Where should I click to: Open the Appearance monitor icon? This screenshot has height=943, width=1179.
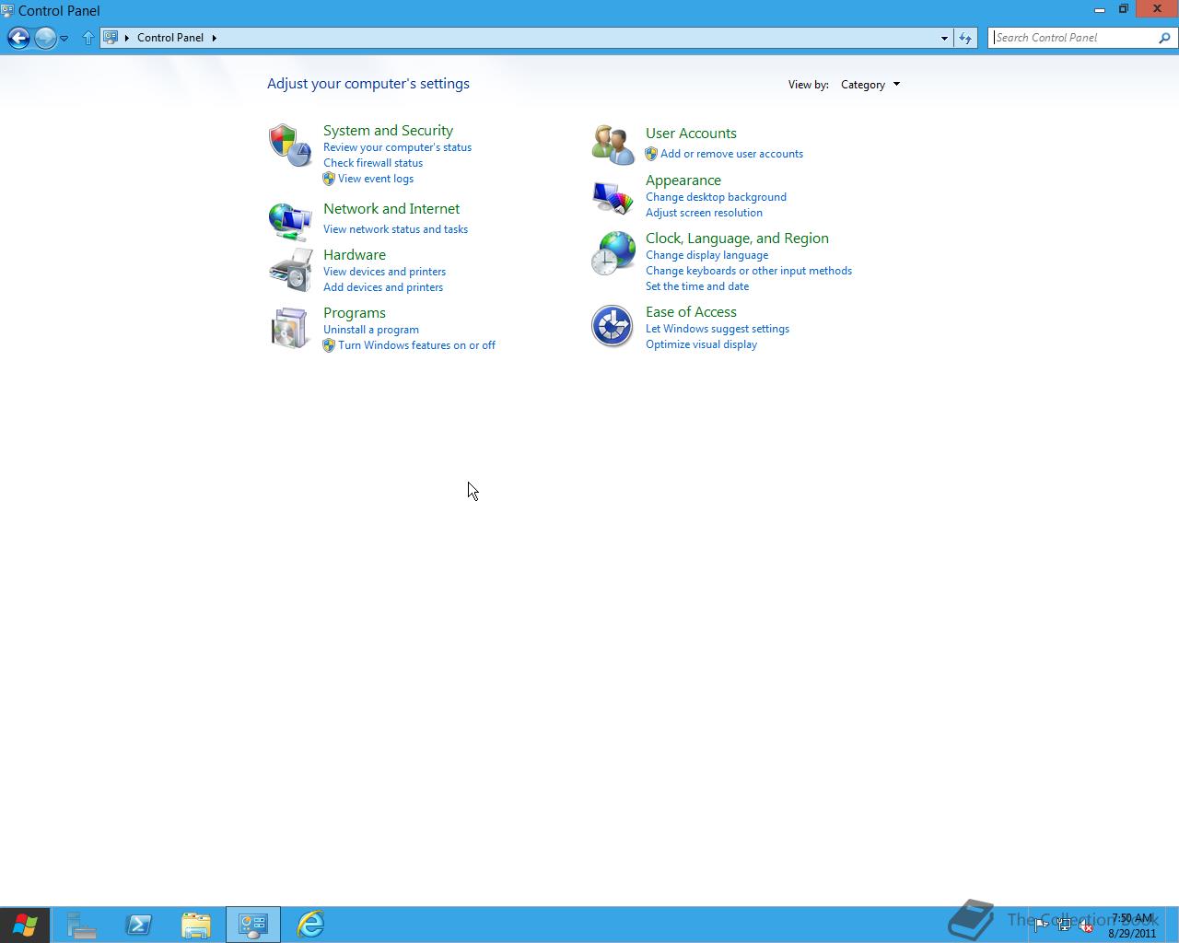coord(613,197)
